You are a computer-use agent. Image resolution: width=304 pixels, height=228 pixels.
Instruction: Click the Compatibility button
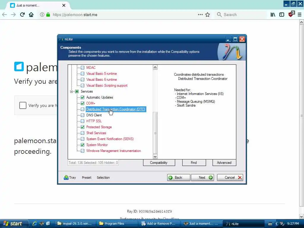[159, 163]
